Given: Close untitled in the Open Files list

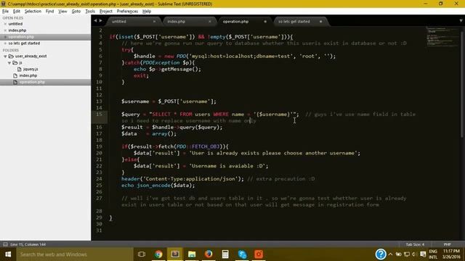Looking at the screenshot, I should pos(5,24).
